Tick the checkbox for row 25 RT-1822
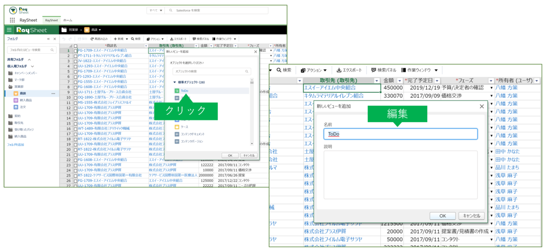 coord(76,175)
